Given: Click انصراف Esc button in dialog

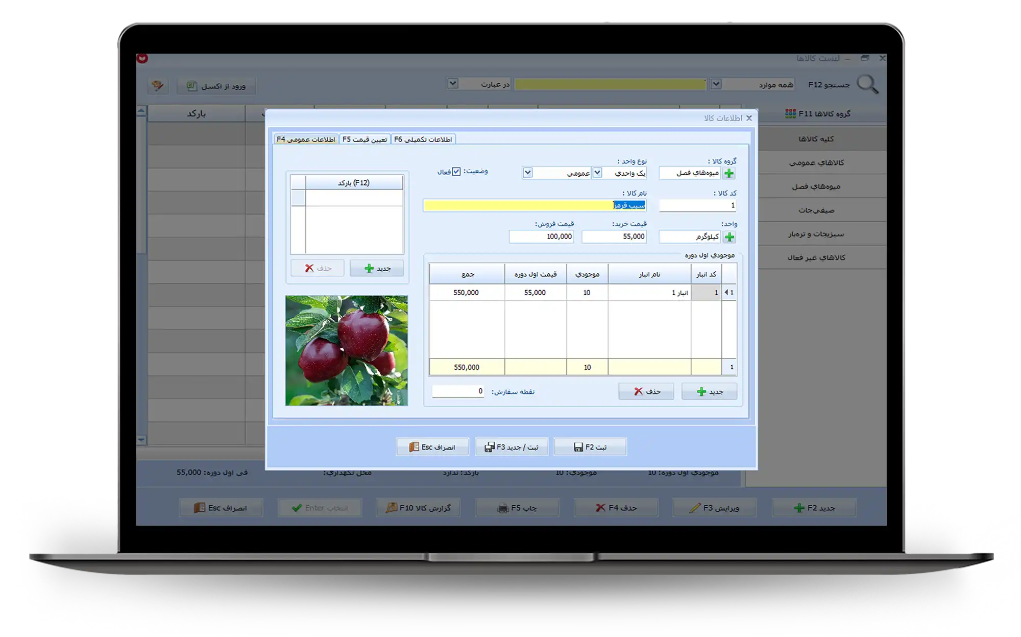Looking at the screenshot, I should [x=432, y=447].
